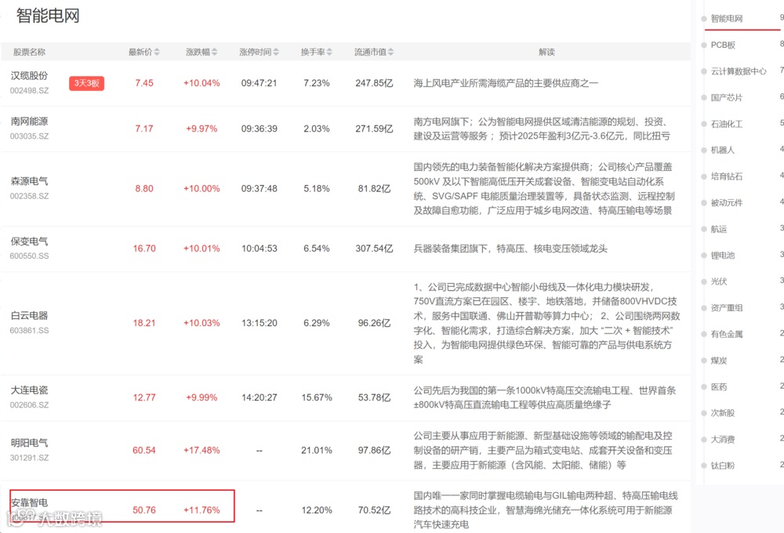Click 白云电器 limit-up time 13:15:20
The image size is (784, 533).
[x=259, y=323]
